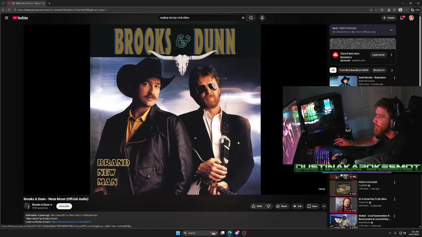Click the #BrooksAndDunn hashtag

(60, 215)
